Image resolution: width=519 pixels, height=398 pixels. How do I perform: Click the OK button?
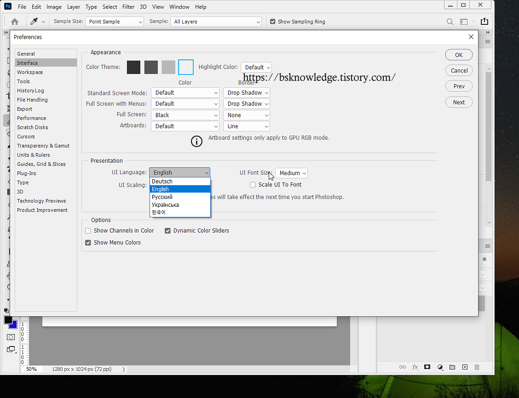click(x=459, y=55)
